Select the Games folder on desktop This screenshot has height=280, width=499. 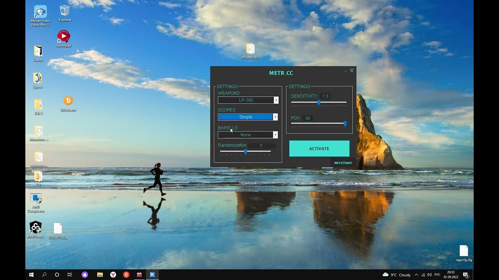click(38, 54)
